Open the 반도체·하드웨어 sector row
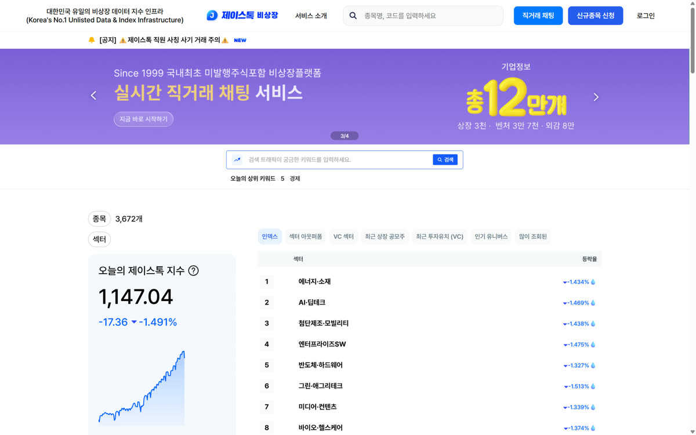This screenshot has height=435, width=696. point(429,365)
